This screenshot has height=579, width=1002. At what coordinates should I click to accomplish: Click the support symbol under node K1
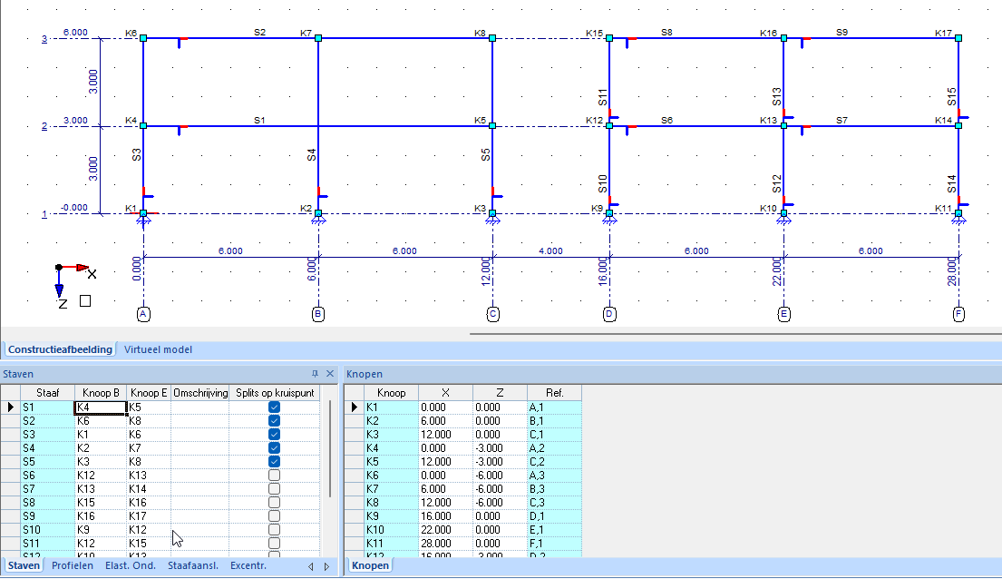[x=144, y=221]
